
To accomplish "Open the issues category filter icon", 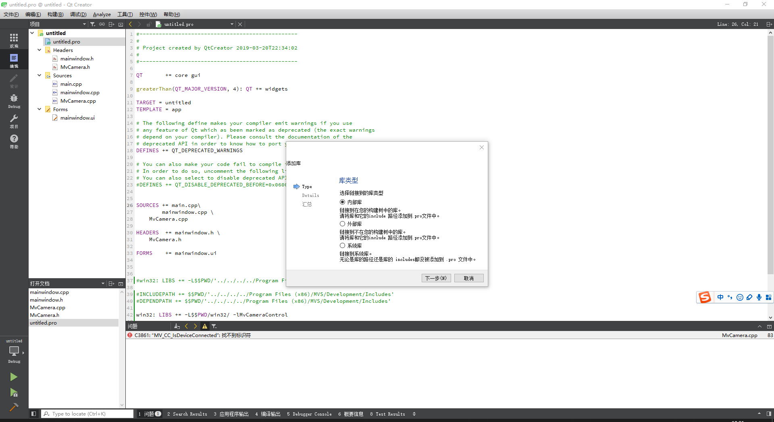I will click(214, 326).
